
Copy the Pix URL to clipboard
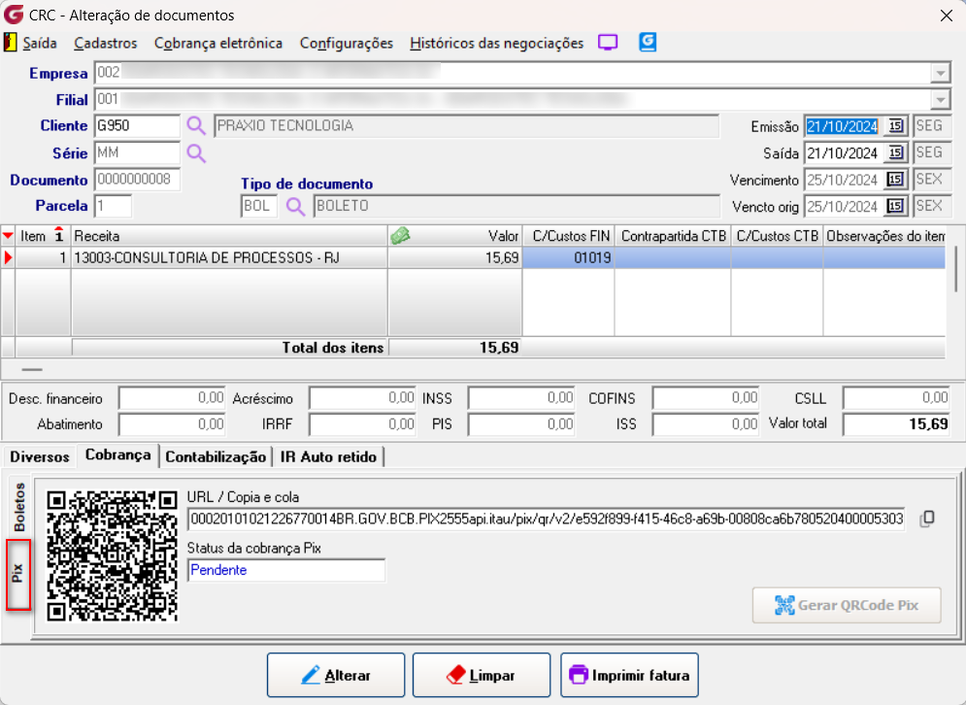pyautogui.click(x=927, y=519)
